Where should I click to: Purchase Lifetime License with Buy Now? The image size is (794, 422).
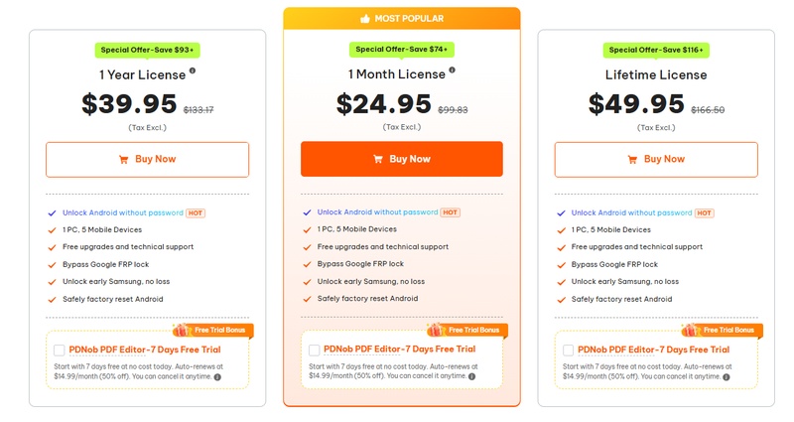pos(656,159)
